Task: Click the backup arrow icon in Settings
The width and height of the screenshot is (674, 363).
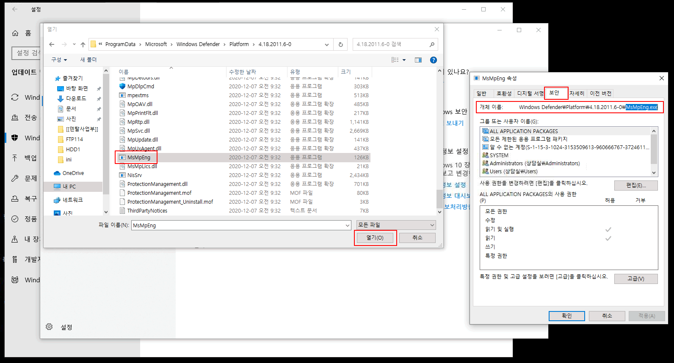Action: click(x=15, y=158)
